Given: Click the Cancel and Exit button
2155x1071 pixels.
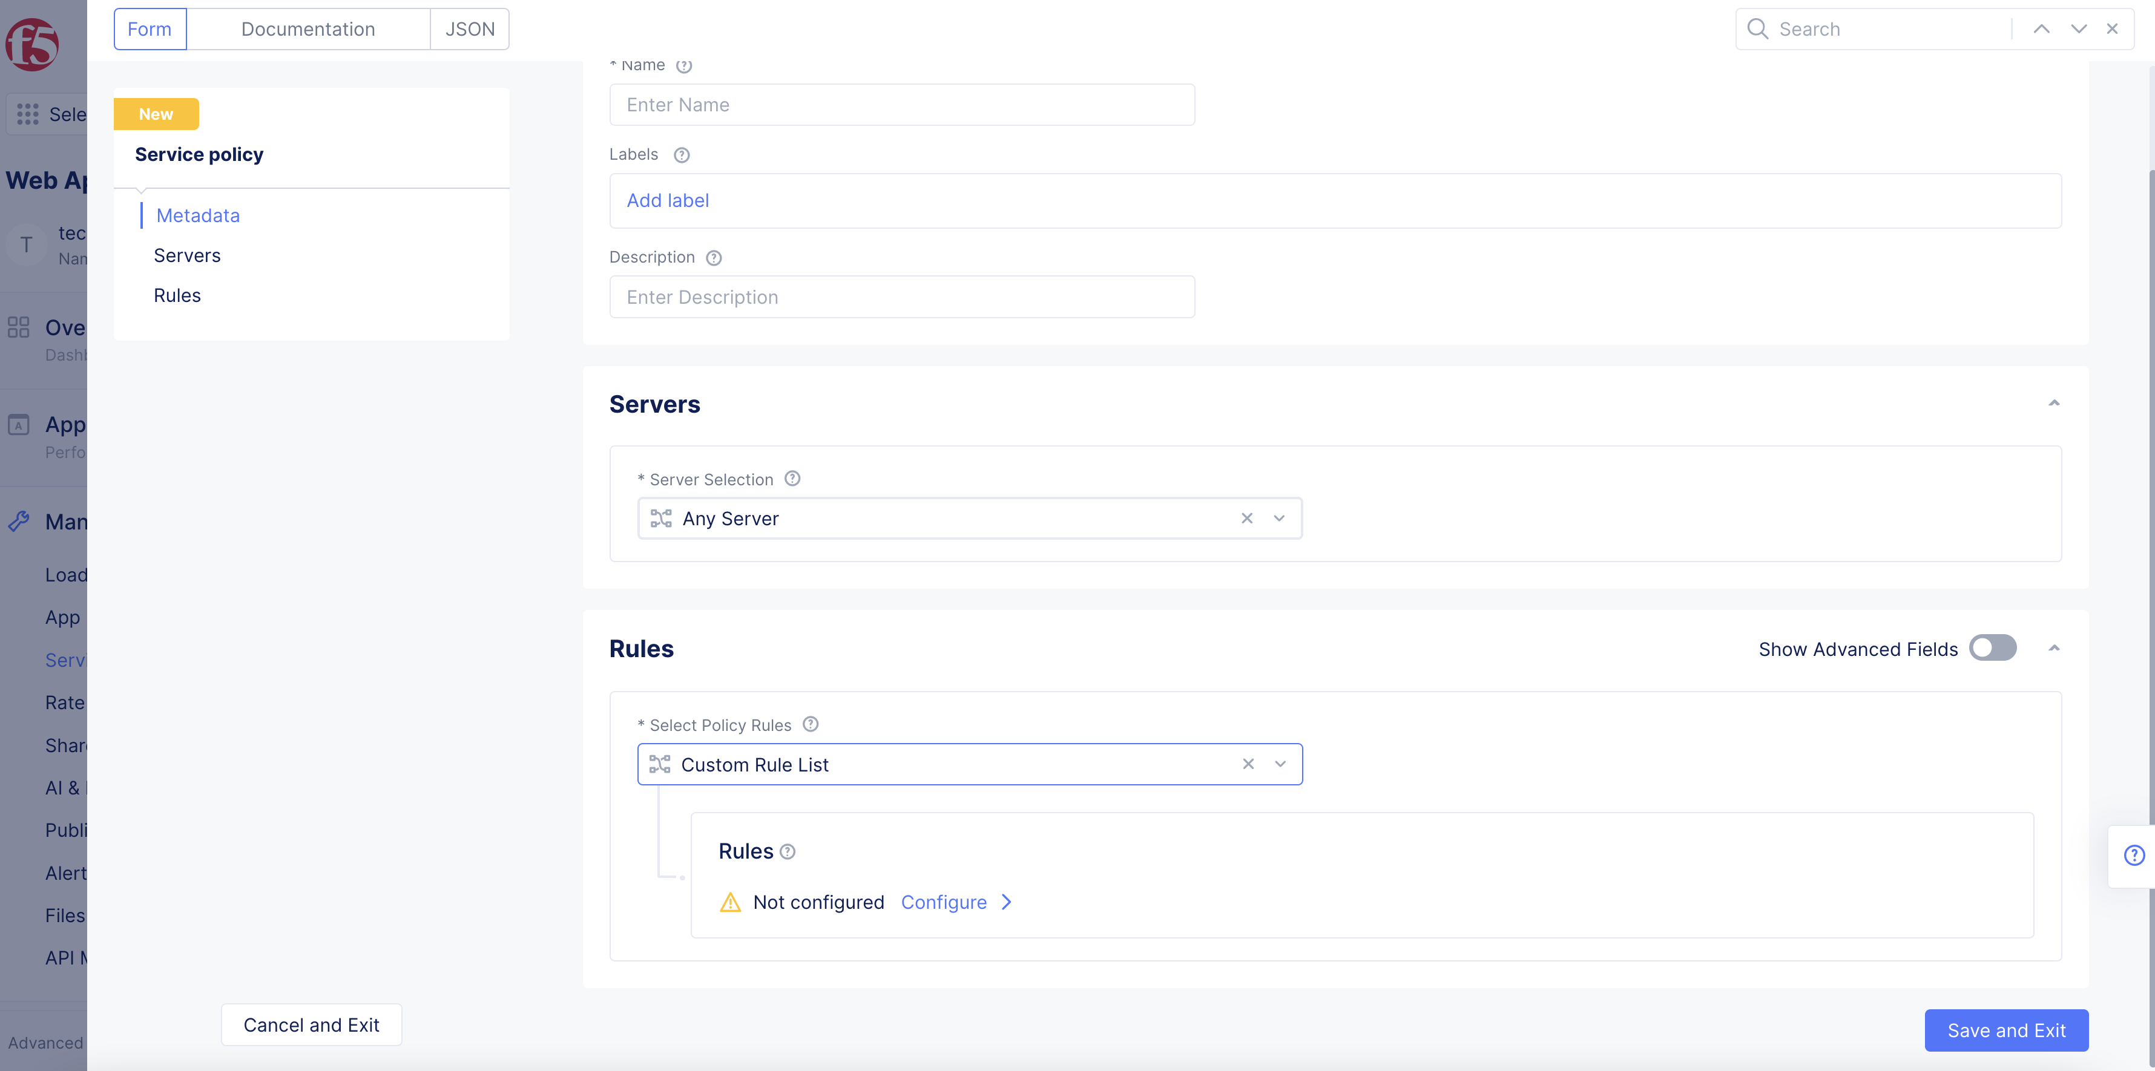Looking at the screenshot, I should pyautogui.click(x=311, y=1025).
